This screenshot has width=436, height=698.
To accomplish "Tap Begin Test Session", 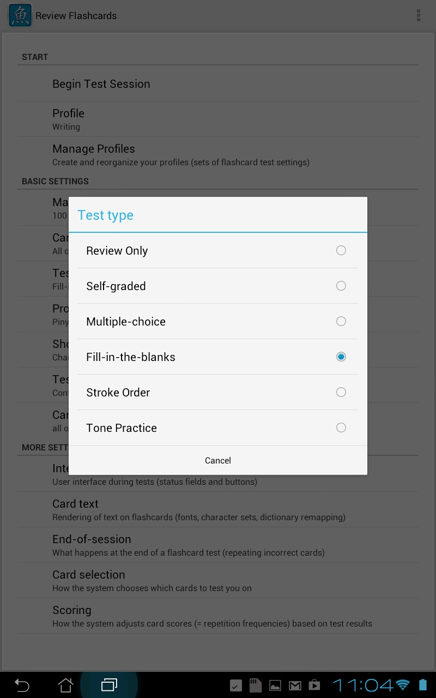I will click(218, 84).
